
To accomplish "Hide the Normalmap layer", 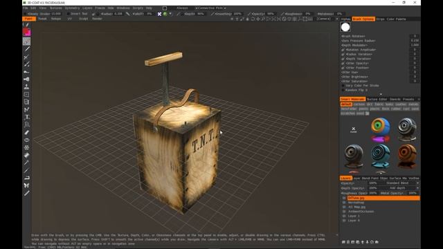I will (344, 203).
